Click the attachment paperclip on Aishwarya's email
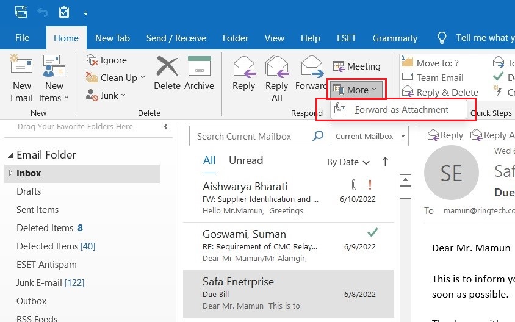Viewport: 515px width, 322px height. (x=354, y=185)
